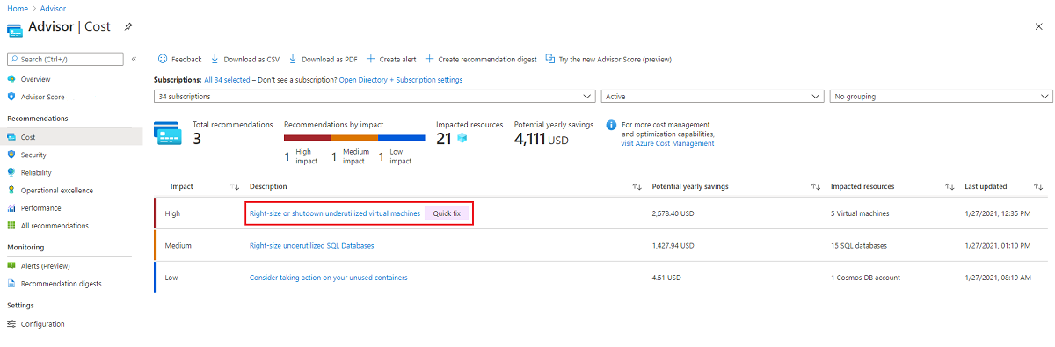1055x347 pixels.
Task: Open the No grouping dropdown
Action: pos(942,96)
